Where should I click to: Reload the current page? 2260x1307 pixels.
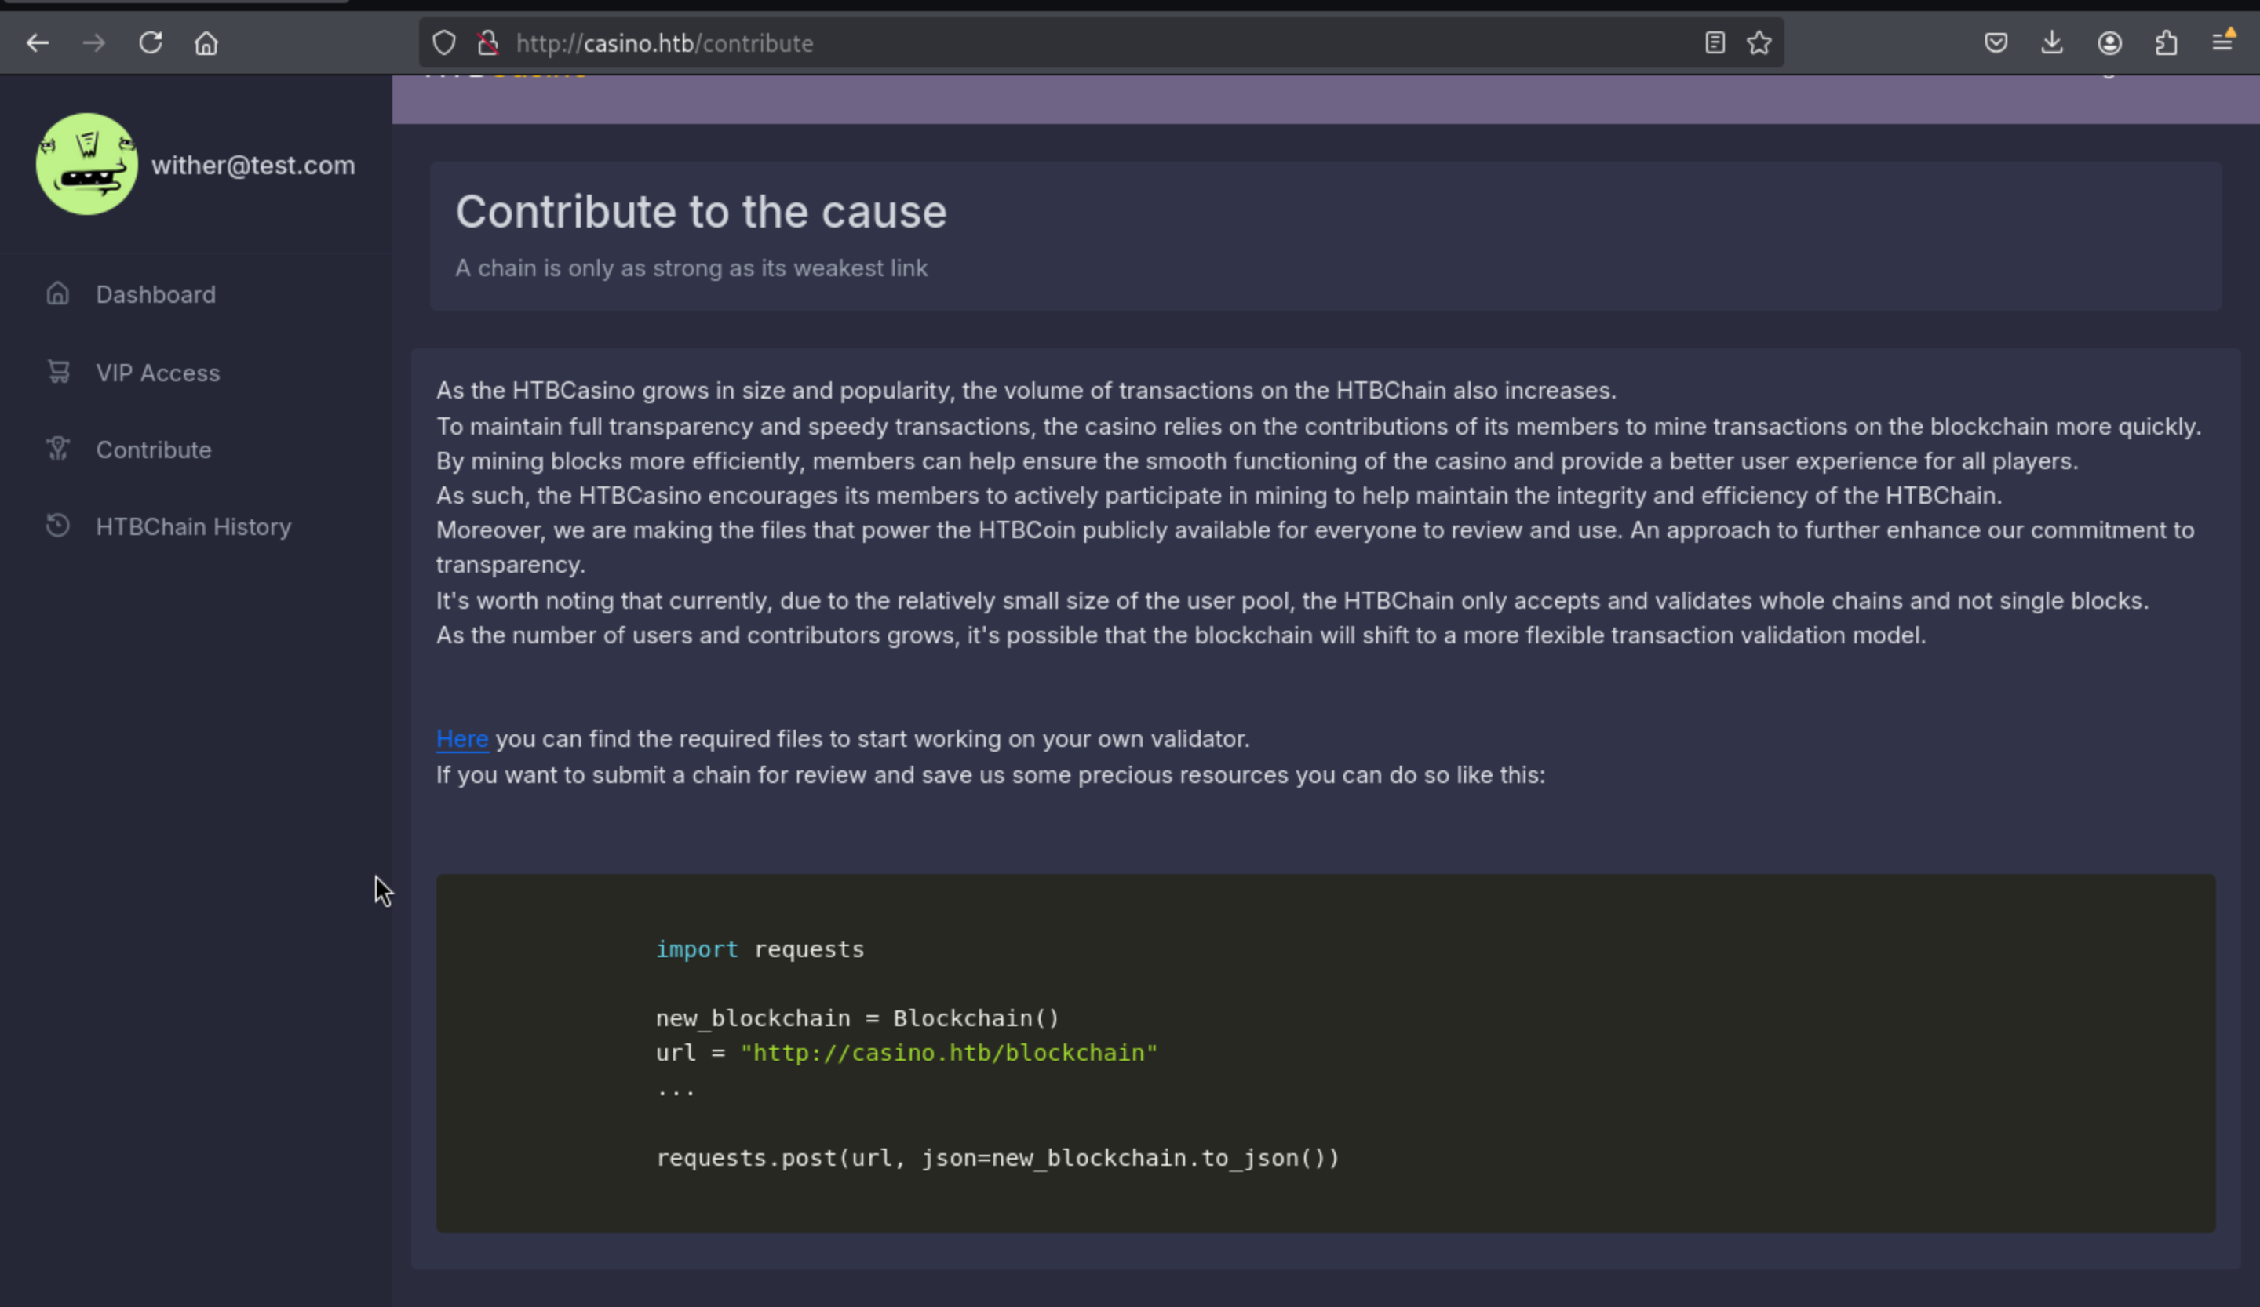pyautogui.click(x=151, y=42)
